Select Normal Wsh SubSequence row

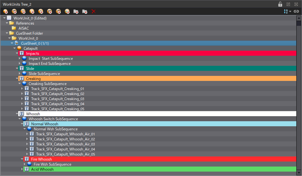point(56,129)
